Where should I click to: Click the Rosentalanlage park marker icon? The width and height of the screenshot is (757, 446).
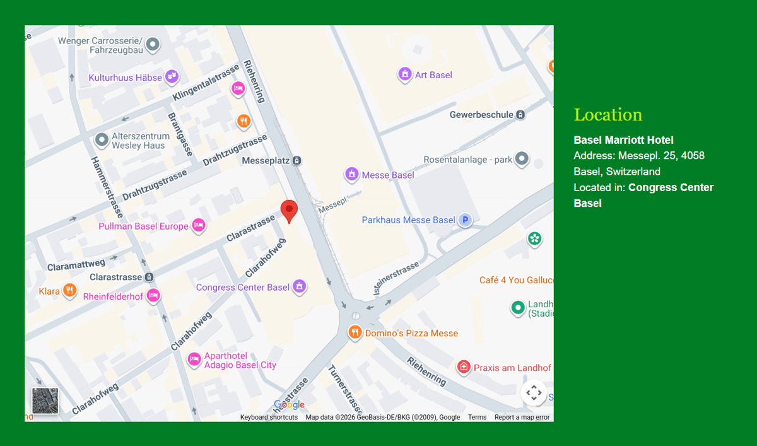pos(522,159)
